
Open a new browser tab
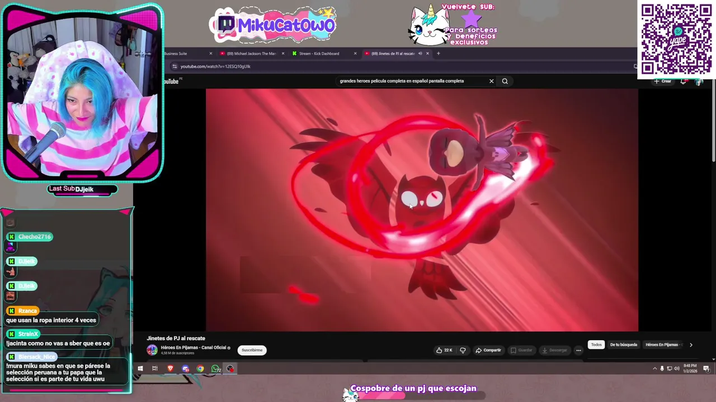(439, 54)
